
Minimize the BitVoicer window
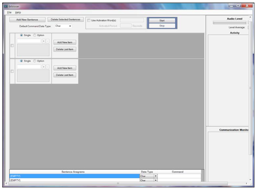(x=231, y=6)
